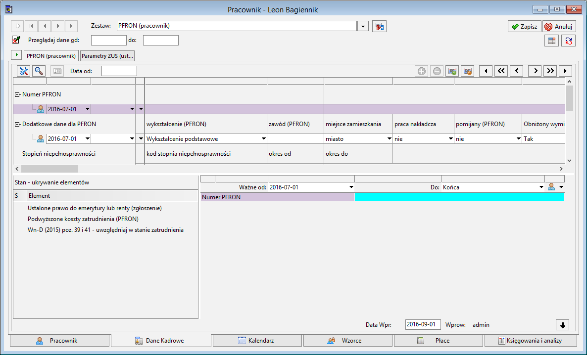
Task: Click the wrench and screwdriver settings icon
Action: point(24,71)
